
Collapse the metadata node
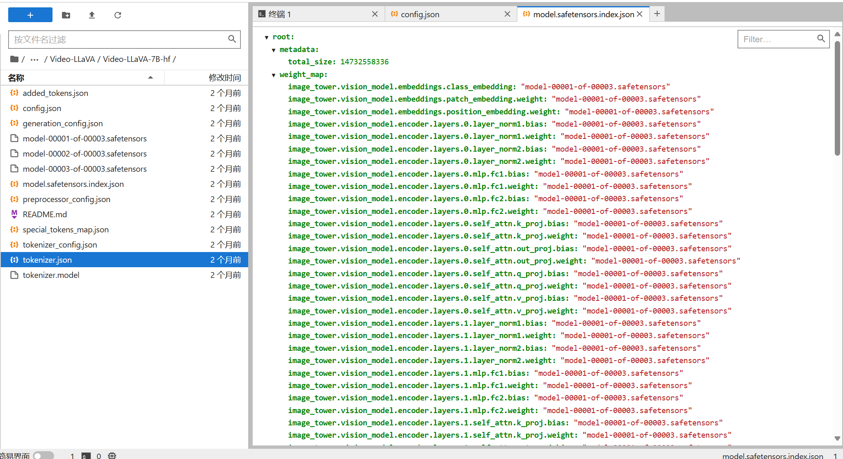pyautogui.click(x=274, y=50)
